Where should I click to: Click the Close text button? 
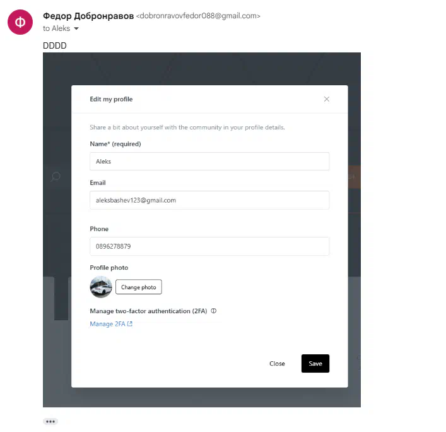[x=277, y=364]
